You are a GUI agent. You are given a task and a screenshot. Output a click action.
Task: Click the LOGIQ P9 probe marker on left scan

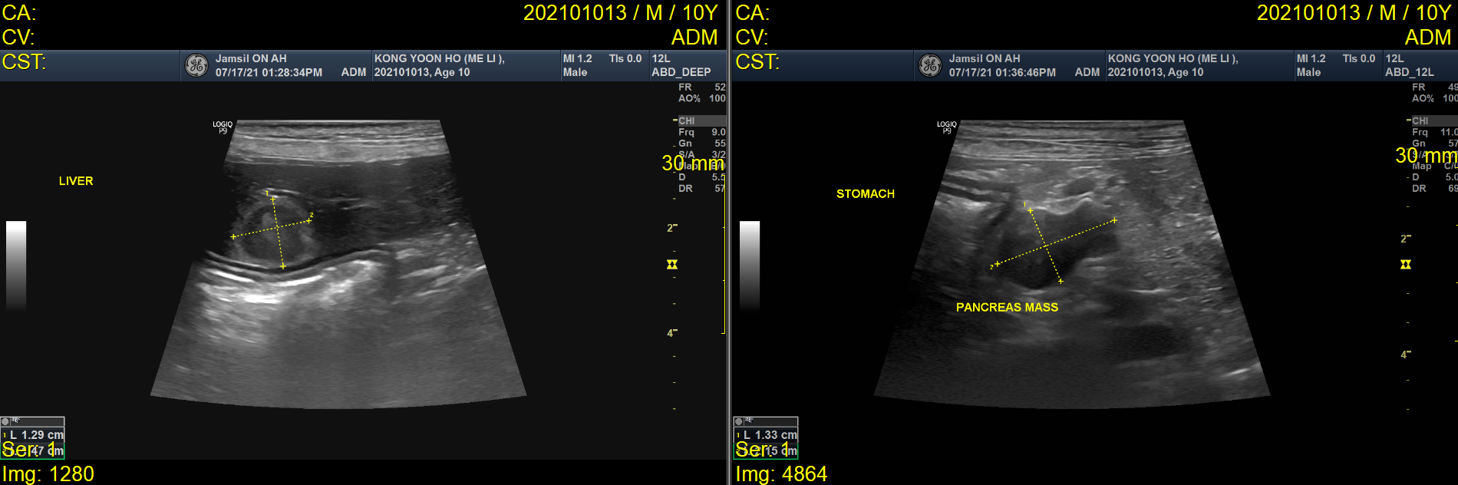tap(223, 127)
